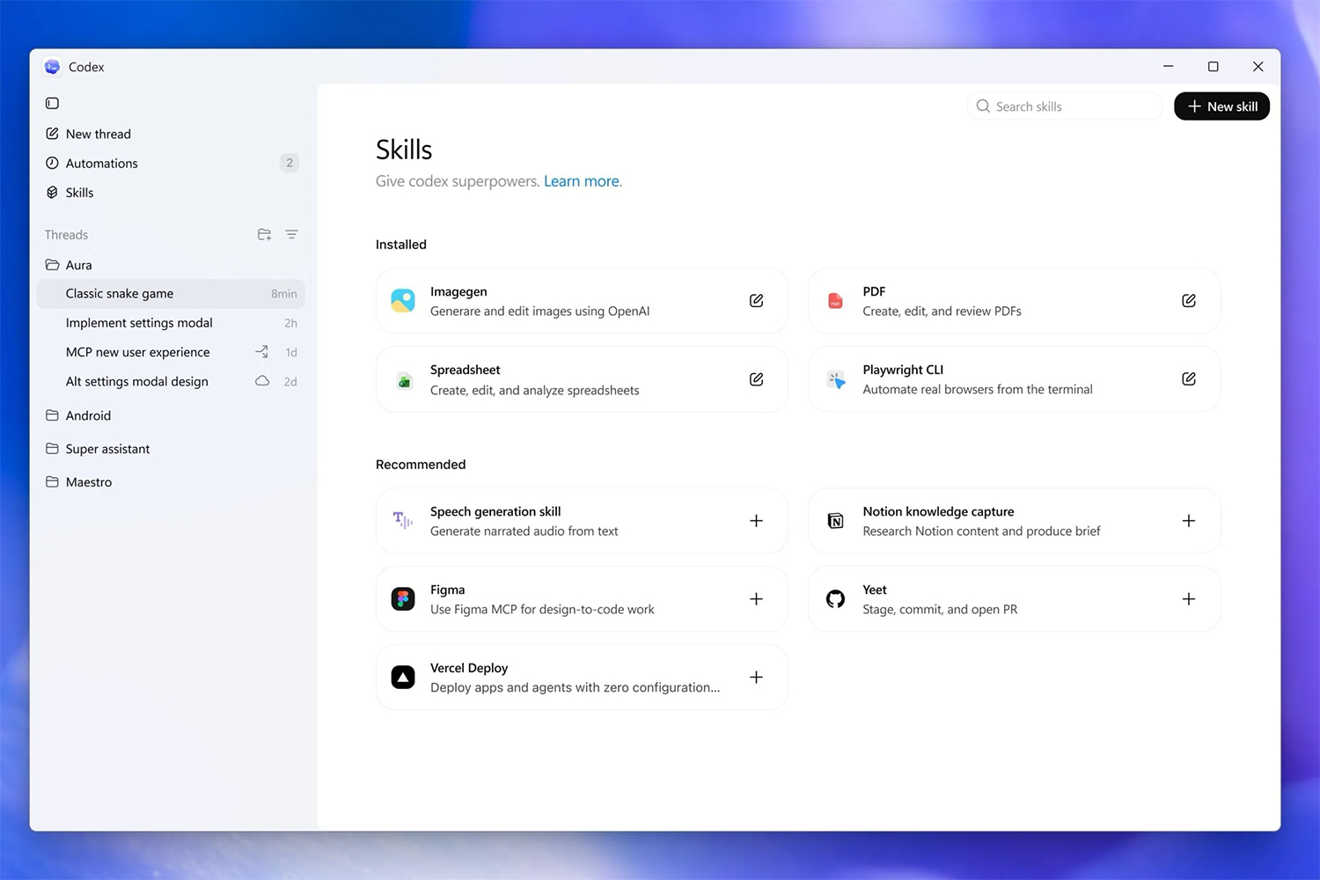Viewport: 1320px width, 880px height.
Task: Edit the PDF skill settings
Action: [x=1189, y=300]
